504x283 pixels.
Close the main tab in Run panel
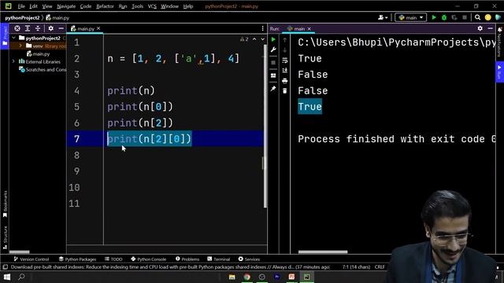click(309, 29)
